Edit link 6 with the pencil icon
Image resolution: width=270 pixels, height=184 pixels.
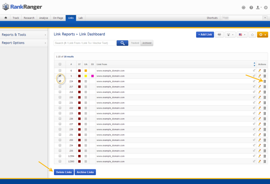[260, 70]
